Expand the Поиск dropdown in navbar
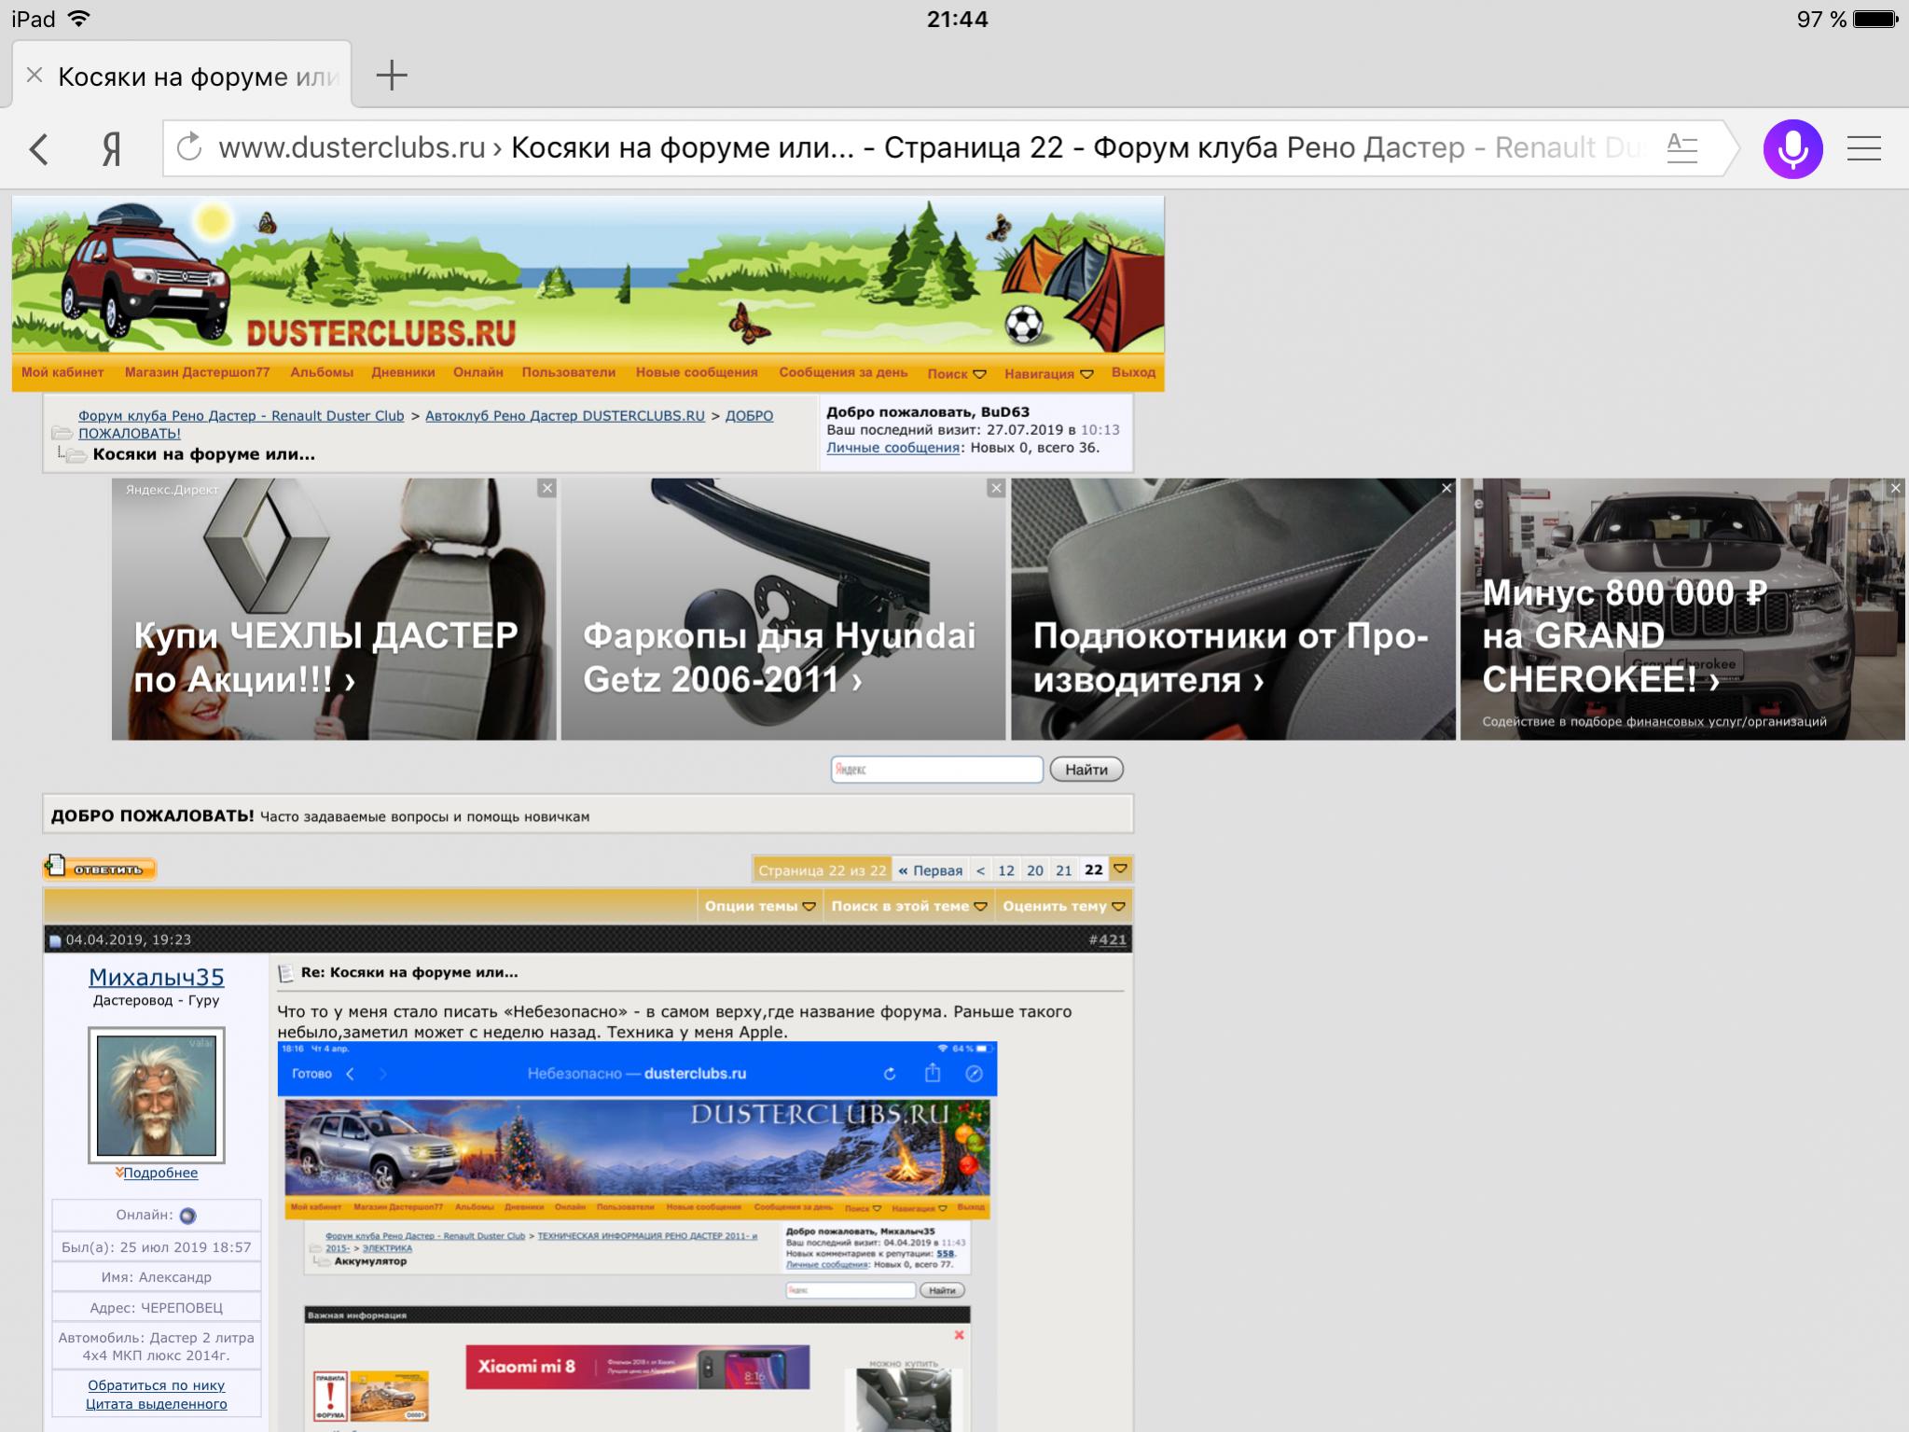1909x1432 pixels. (x=957, y=373)
